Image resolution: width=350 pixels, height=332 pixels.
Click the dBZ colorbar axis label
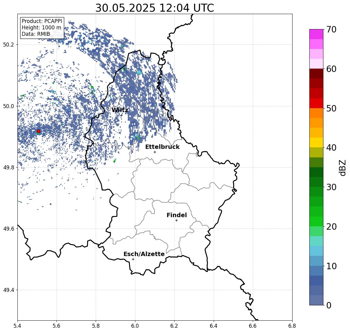click(x=342, y=168)
